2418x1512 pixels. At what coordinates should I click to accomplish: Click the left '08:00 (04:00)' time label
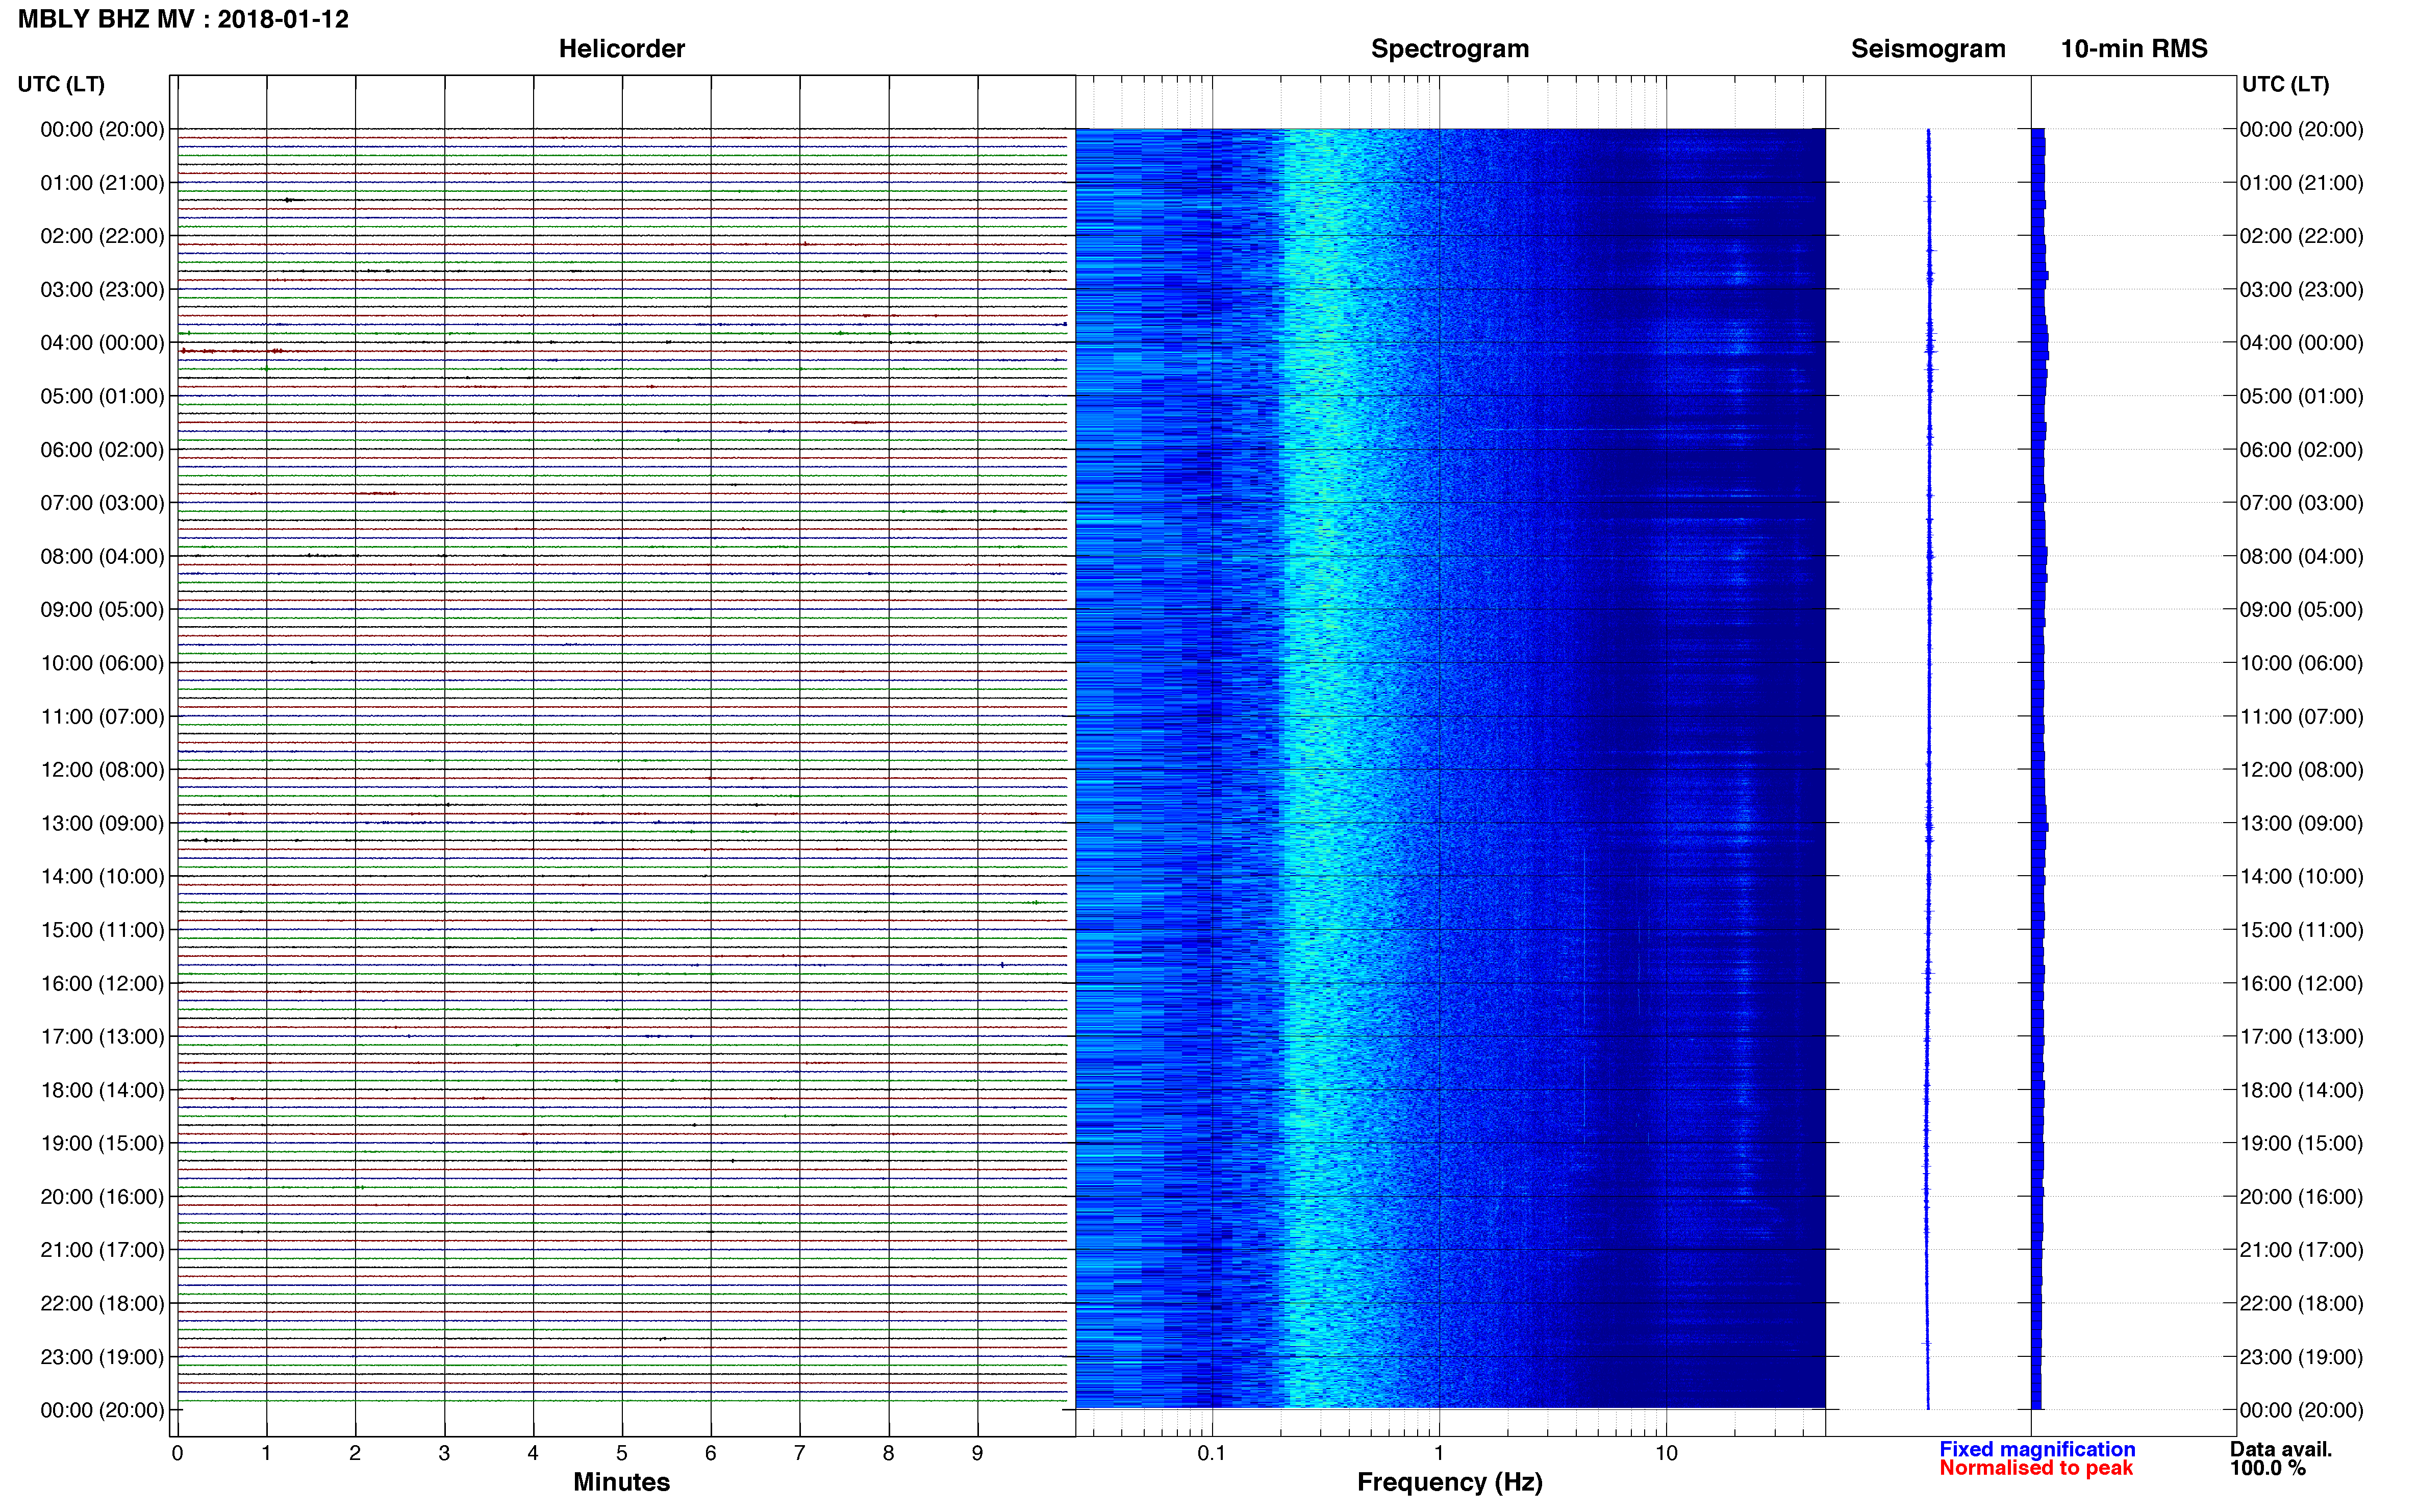coord(102,556)
